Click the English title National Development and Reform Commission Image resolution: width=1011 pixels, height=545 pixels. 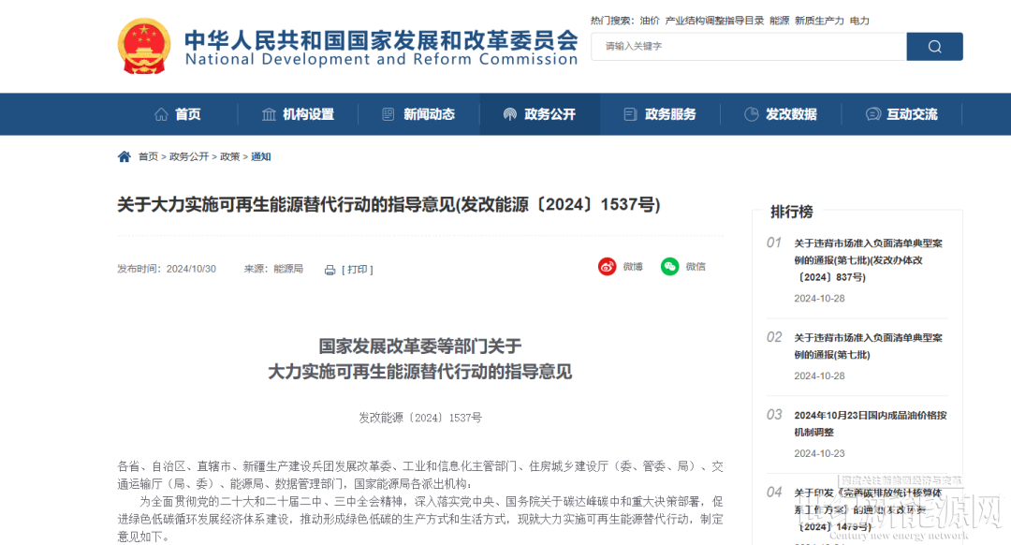click(381, 59)
